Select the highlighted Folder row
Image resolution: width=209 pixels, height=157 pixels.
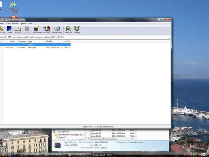(x=35, y=45)
